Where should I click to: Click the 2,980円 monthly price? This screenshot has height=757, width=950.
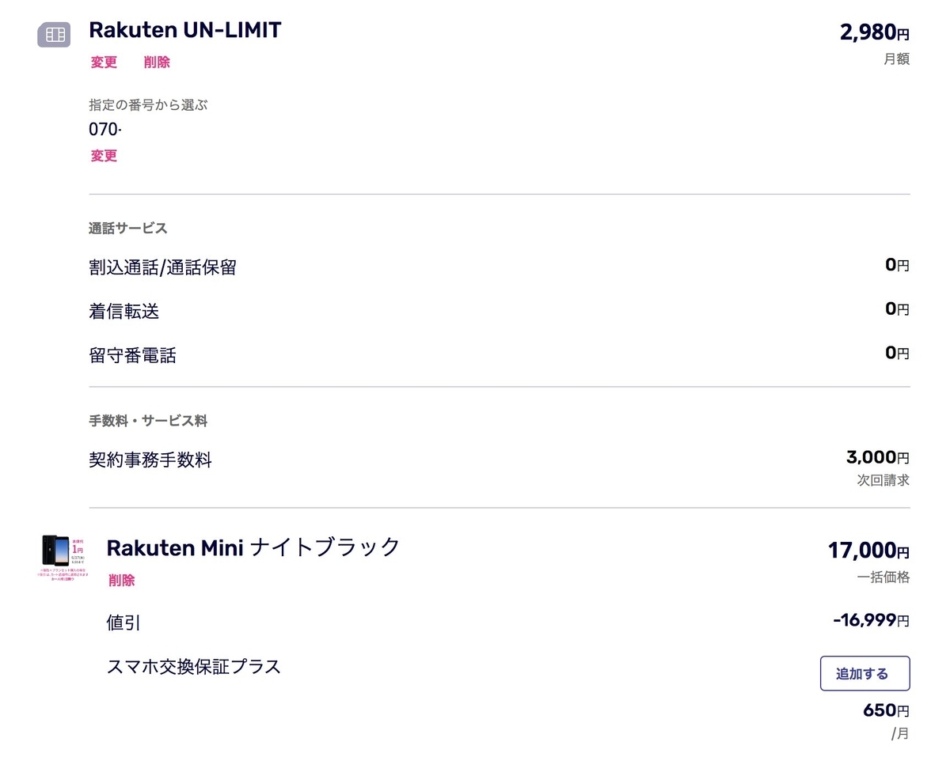875,33
